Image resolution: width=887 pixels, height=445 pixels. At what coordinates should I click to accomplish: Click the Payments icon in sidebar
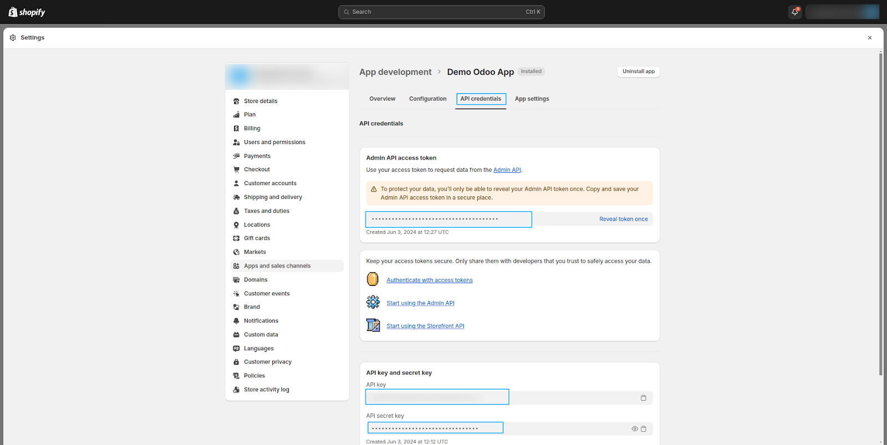point(236,156)
